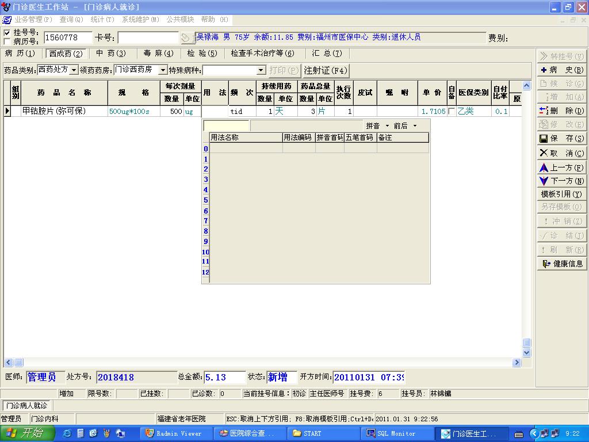Open the 查询(Q) menu
589x442 pixels.
tap(71, 20)
